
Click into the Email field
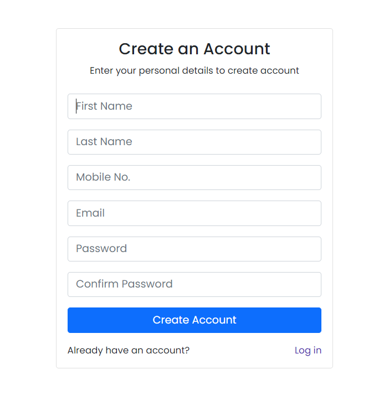(194, 213)
